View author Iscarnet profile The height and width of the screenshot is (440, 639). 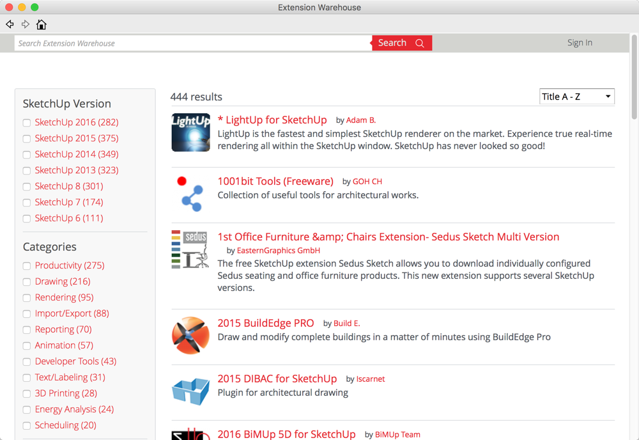[x=371, y=379]
